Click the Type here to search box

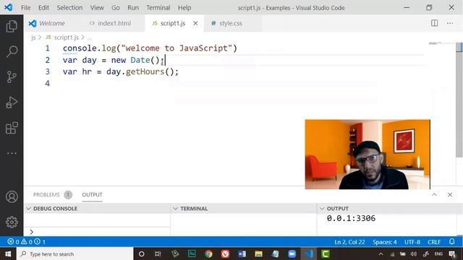(x=75, y=253)
